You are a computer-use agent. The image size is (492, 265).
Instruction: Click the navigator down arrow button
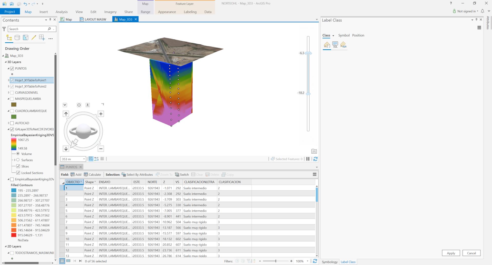pos(66,149)
